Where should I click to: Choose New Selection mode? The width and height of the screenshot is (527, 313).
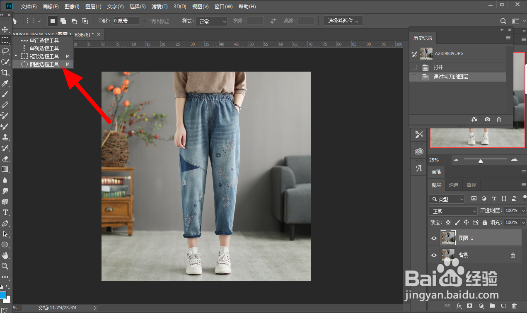53,21
